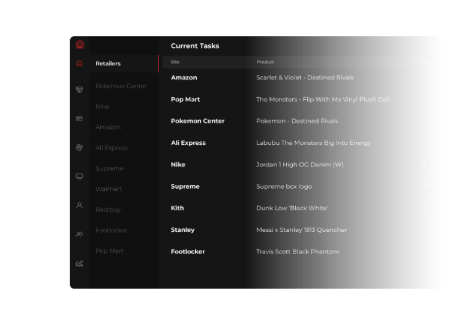Select the Amazon Scarlet & Violet task row

(x=298, y=77)
